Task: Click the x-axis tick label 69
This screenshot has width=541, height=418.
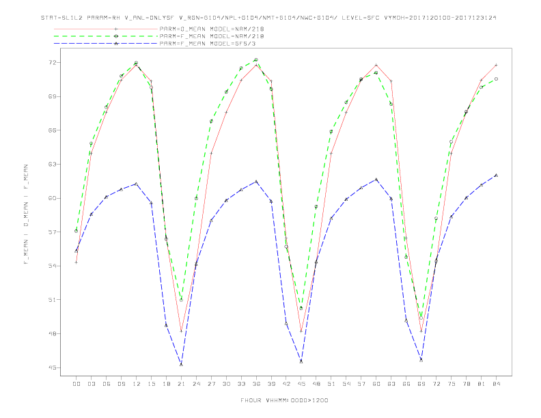Action: [421, 384]
